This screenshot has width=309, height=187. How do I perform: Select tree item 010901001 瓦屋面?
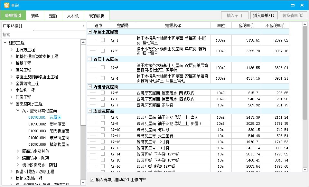pos(45,117)
